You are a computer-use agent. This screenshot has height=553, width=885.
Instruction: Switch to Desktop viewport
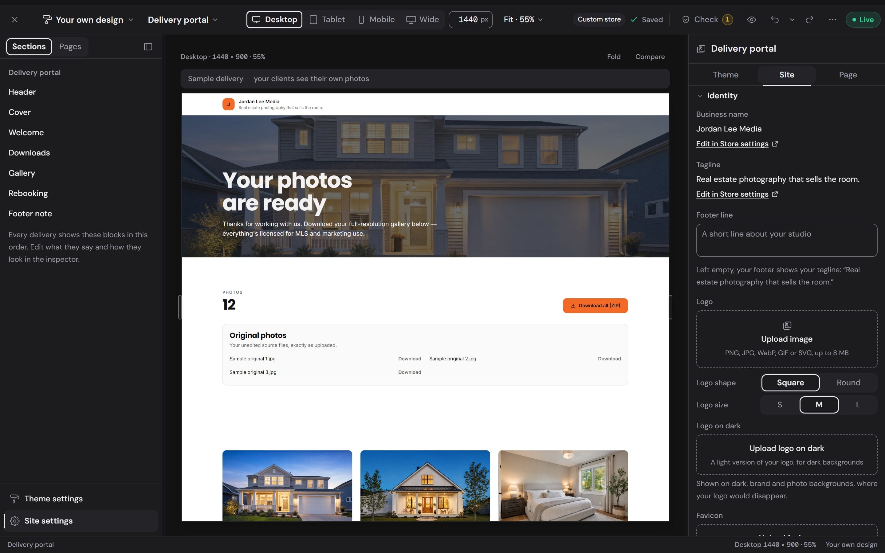tap(274, 19)
